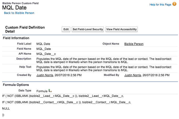Click the View Field Accessibility button
The width and height of the screenshot is (179, 119).
122,29
